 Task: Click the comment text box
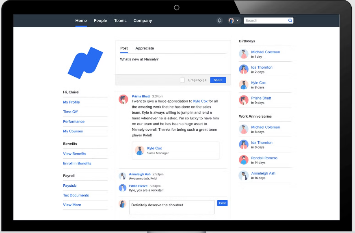(172, 207)
